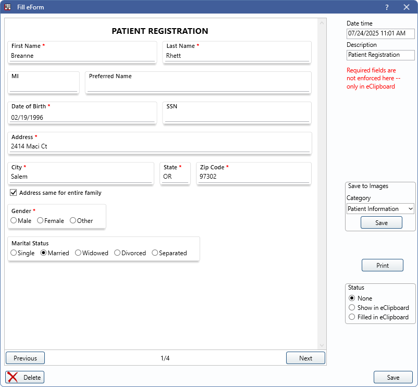Select Filled in eClipboard status
The image size is (418, 387).
352,317
